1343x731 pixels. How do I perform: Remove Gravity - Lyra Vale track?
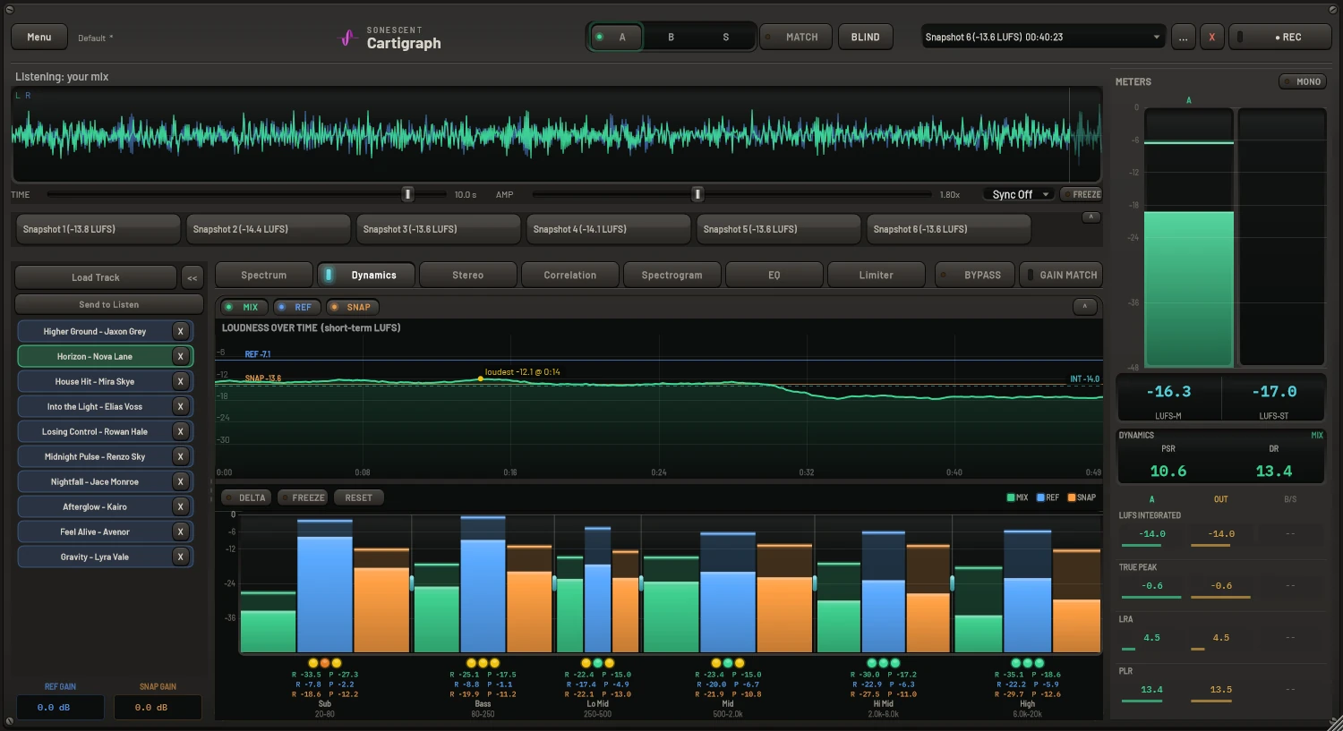click(x=180, y=557)
